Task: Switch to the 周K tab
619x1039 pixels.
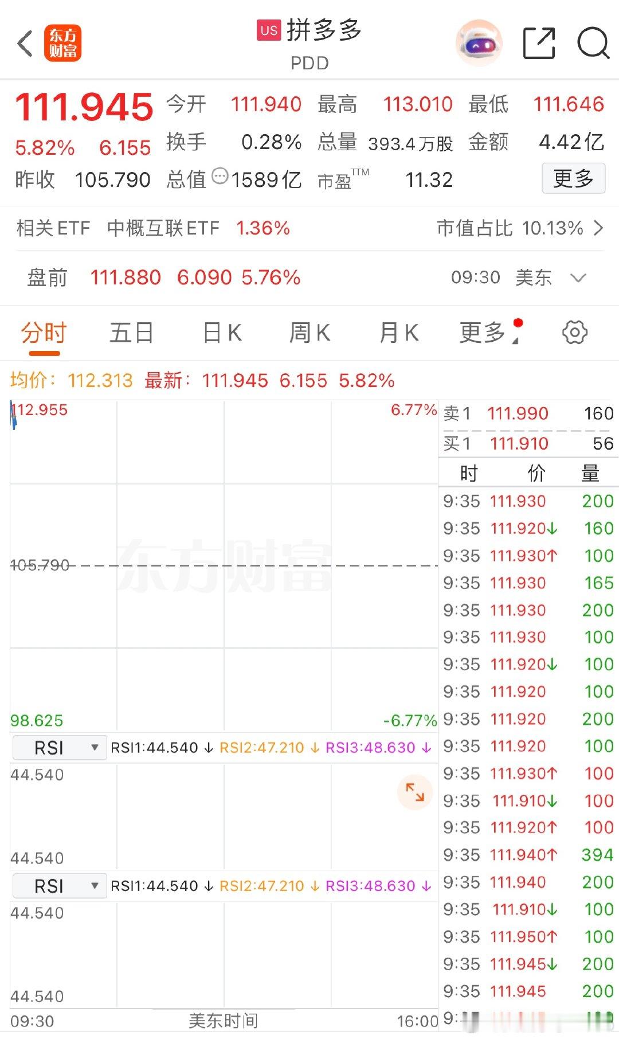Action: (309, 333)
